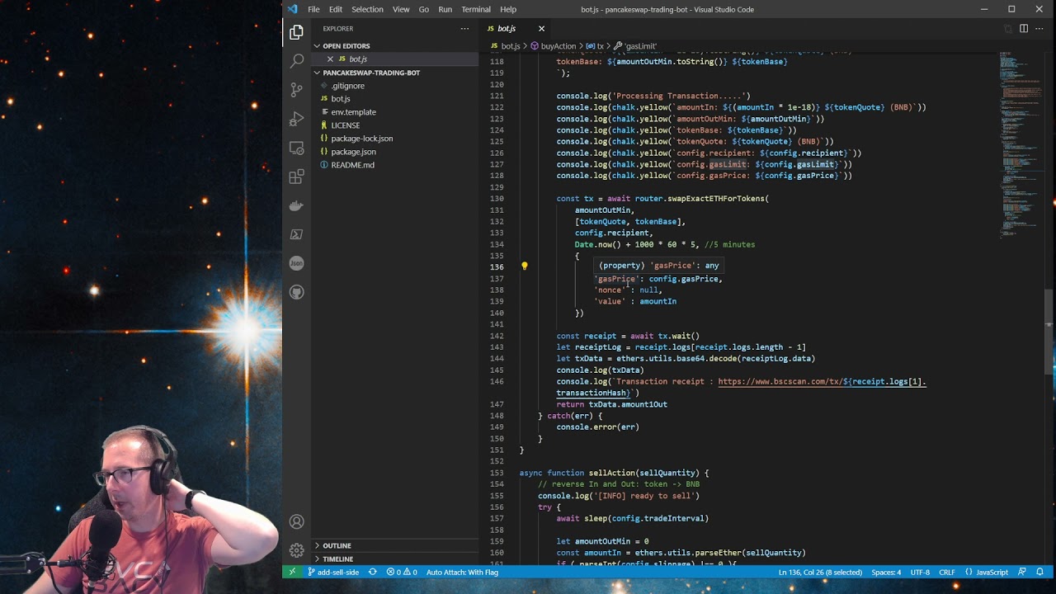
Task: Open the notifications bell in status bar
Action: tap(1040, 572)
